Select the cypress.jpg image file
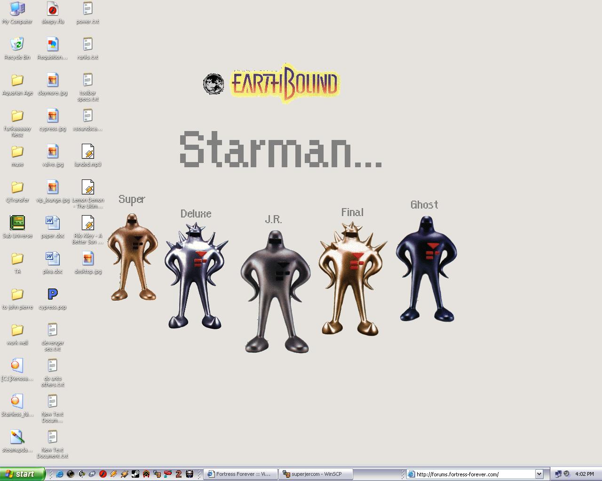 click(53, 120)
